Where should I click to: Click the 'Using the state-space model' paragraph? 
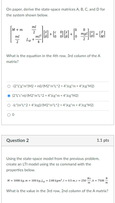(x=53, y=164)
